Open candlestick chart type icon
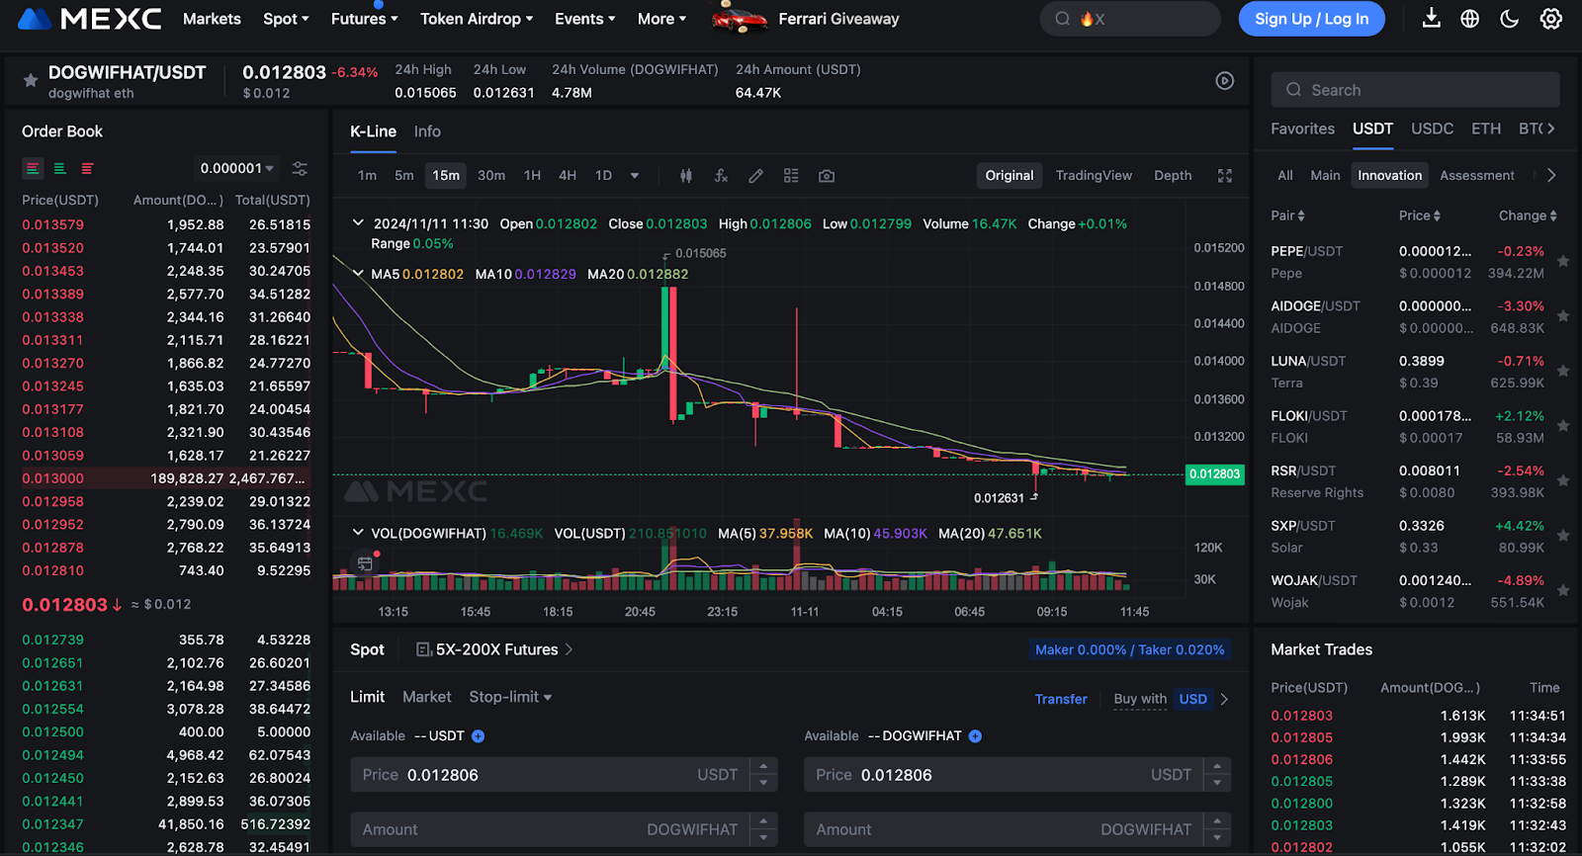Viewport: 1582px width, 856px height. point(685,176)
